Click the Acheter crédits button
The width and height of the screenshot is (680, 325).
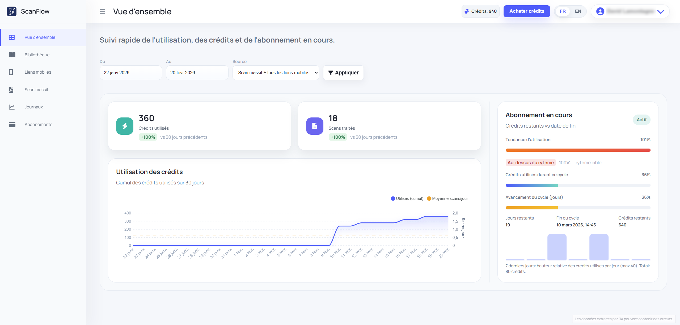tap(526, 11)
